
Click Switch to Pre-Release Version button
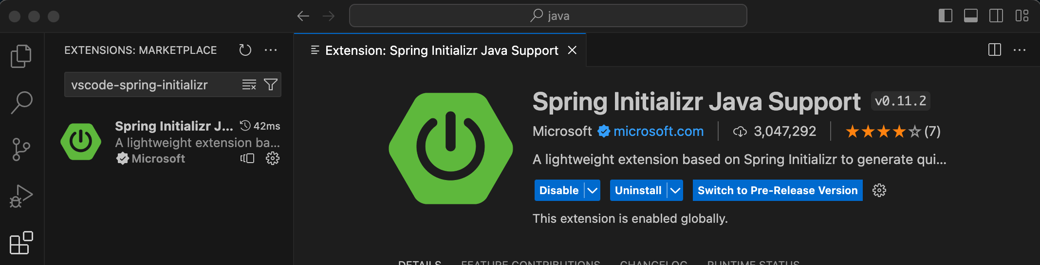(x=777, y=191)
